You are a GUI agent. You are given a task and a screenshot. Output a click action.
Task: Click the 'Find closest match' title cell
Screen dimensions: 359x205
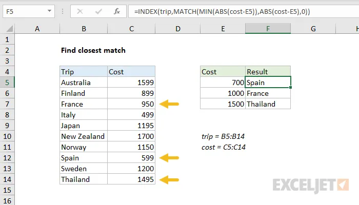coord(93,50)
